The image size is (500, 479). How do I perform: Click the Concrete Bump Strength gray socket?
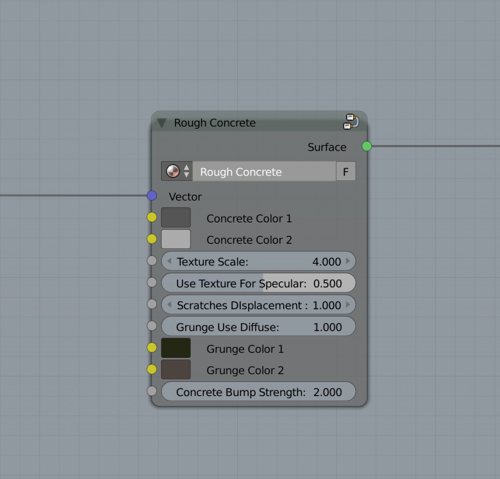coord(152,391)
